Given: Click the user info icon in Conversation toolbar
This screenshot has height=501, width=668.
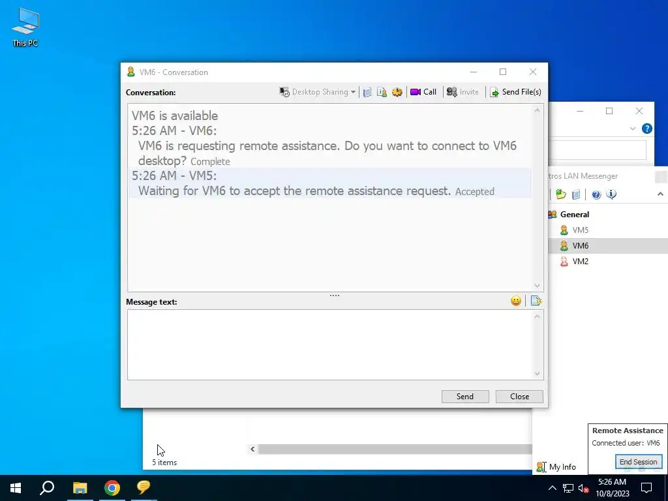Looking at the screenshot, I should click(x=382, y=92).
